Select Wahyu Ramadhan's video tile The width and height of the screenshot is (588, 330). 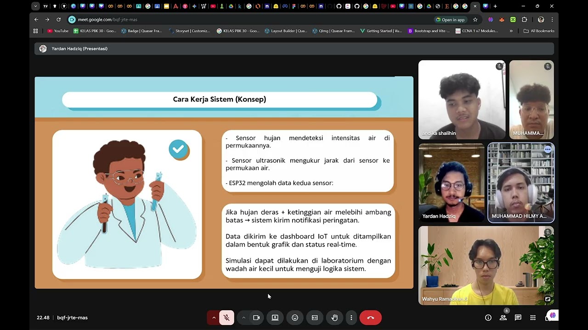pos(486,265)
